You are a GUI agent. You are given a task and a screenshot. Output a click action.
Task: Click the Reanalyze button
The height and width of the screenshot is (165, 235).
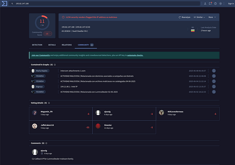pos(184,17)
